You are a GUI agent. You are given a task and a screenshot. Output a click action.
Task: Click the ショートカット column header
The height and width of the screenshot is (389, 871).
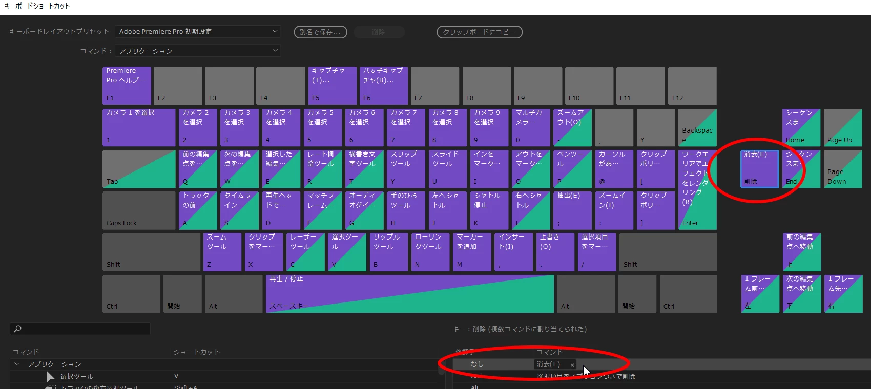point(197,352)
